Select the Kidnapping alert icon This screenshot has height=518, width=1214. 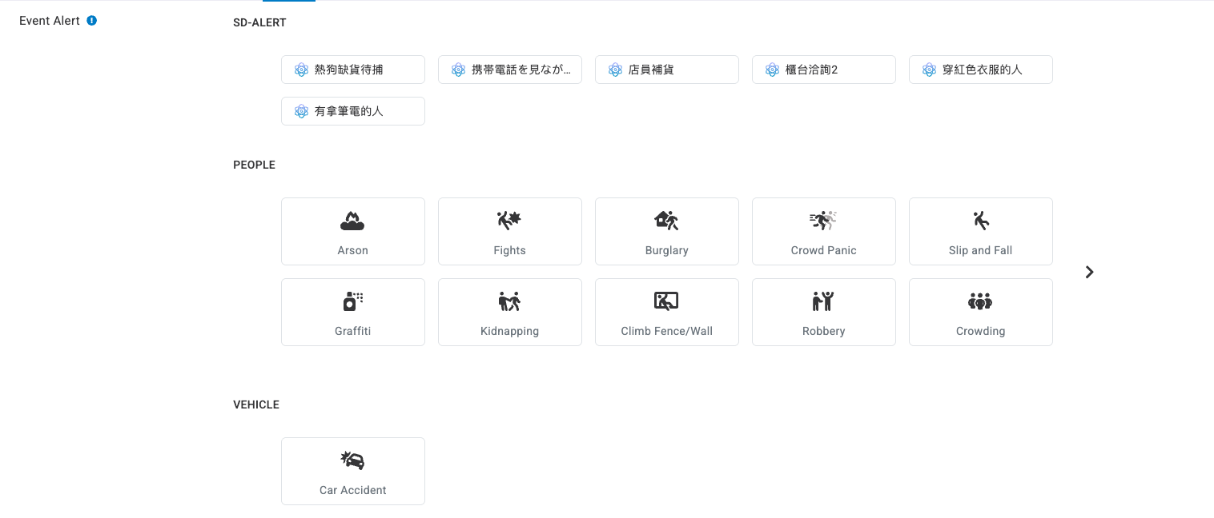tap(509, 301)
